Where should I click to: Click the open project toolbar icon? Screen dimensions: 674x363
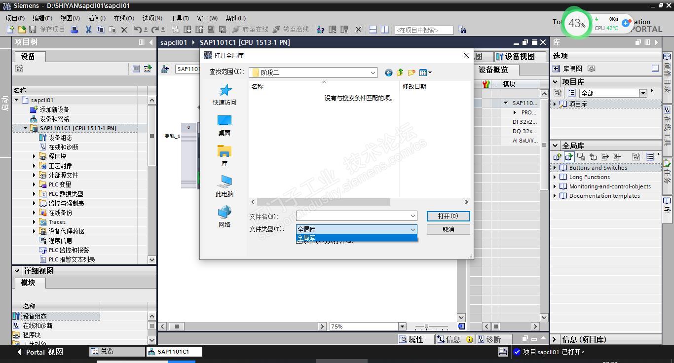22,30
